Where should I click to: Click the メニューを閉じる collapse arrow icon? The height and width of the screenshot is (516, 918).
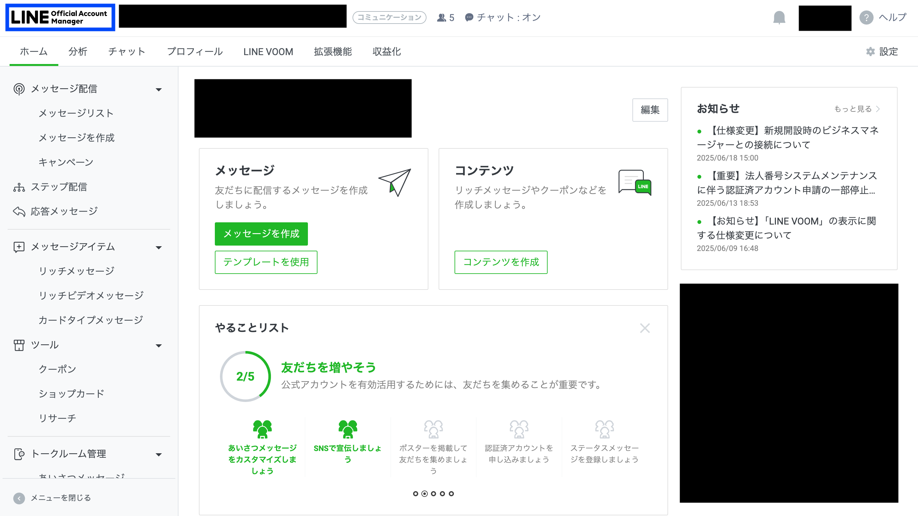coord(19,498)
